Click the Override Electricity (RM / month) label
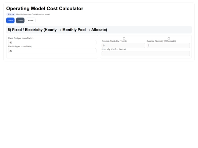The image size is (198, 148). [161, 41]
